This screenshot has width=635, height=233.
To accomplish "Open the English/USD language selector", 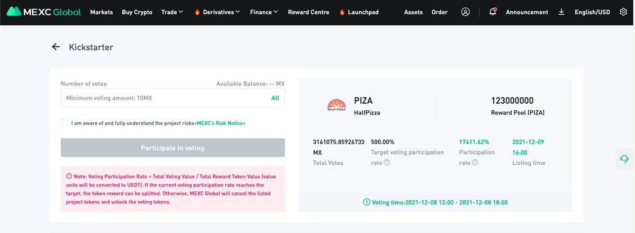I will coord(592,12).
